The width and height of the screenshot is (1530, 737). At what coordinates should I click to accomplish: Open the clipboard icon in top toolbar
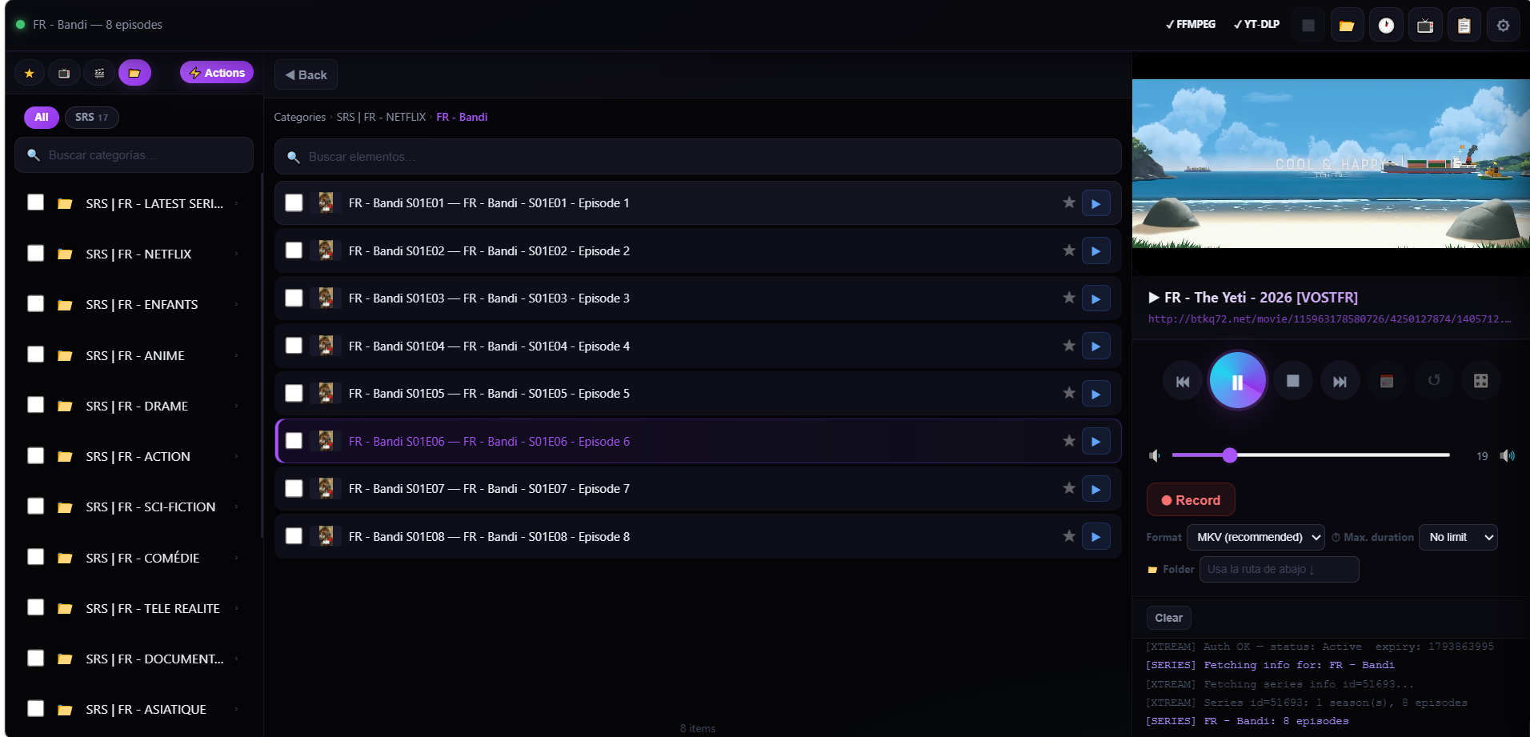point(1464,26)
